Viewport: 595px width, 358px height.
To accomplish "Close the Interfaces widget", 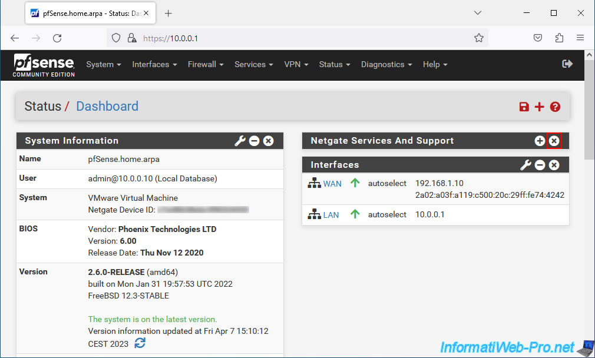I will point(554,165).
